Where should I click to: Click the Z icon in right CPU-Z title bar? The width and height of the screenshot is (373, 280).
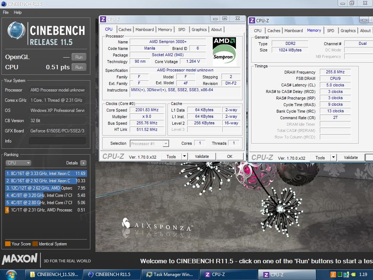pos(252,20)
